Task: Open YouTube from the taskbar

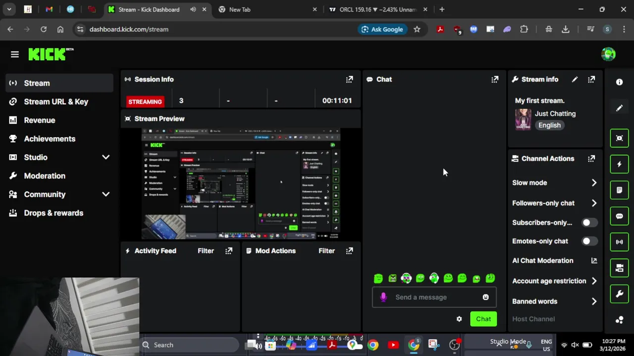Action: [x=393, y=345]
